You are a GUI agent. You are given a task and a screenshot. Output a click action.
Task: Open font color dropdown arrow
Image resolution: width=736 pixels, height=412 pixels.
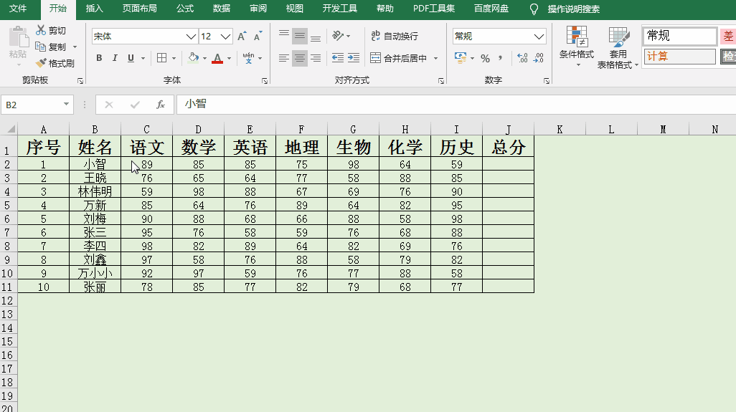pos(229,59)
